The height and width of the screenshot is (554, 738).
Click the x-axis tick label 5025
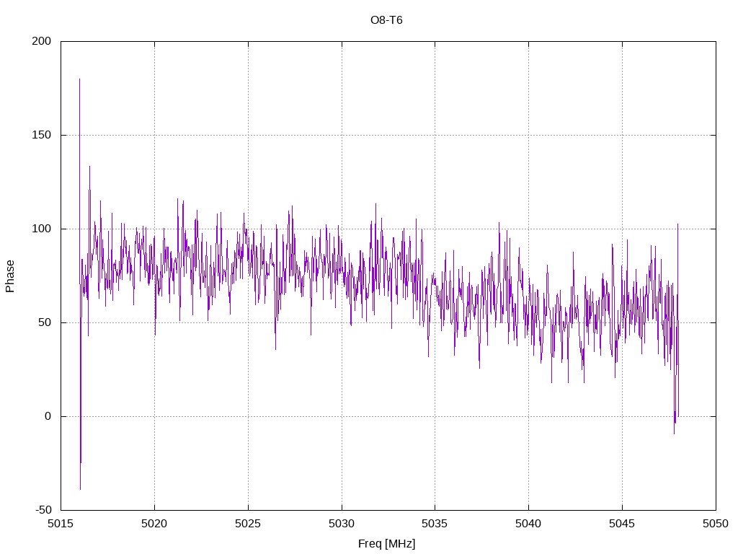pos(248,524)
